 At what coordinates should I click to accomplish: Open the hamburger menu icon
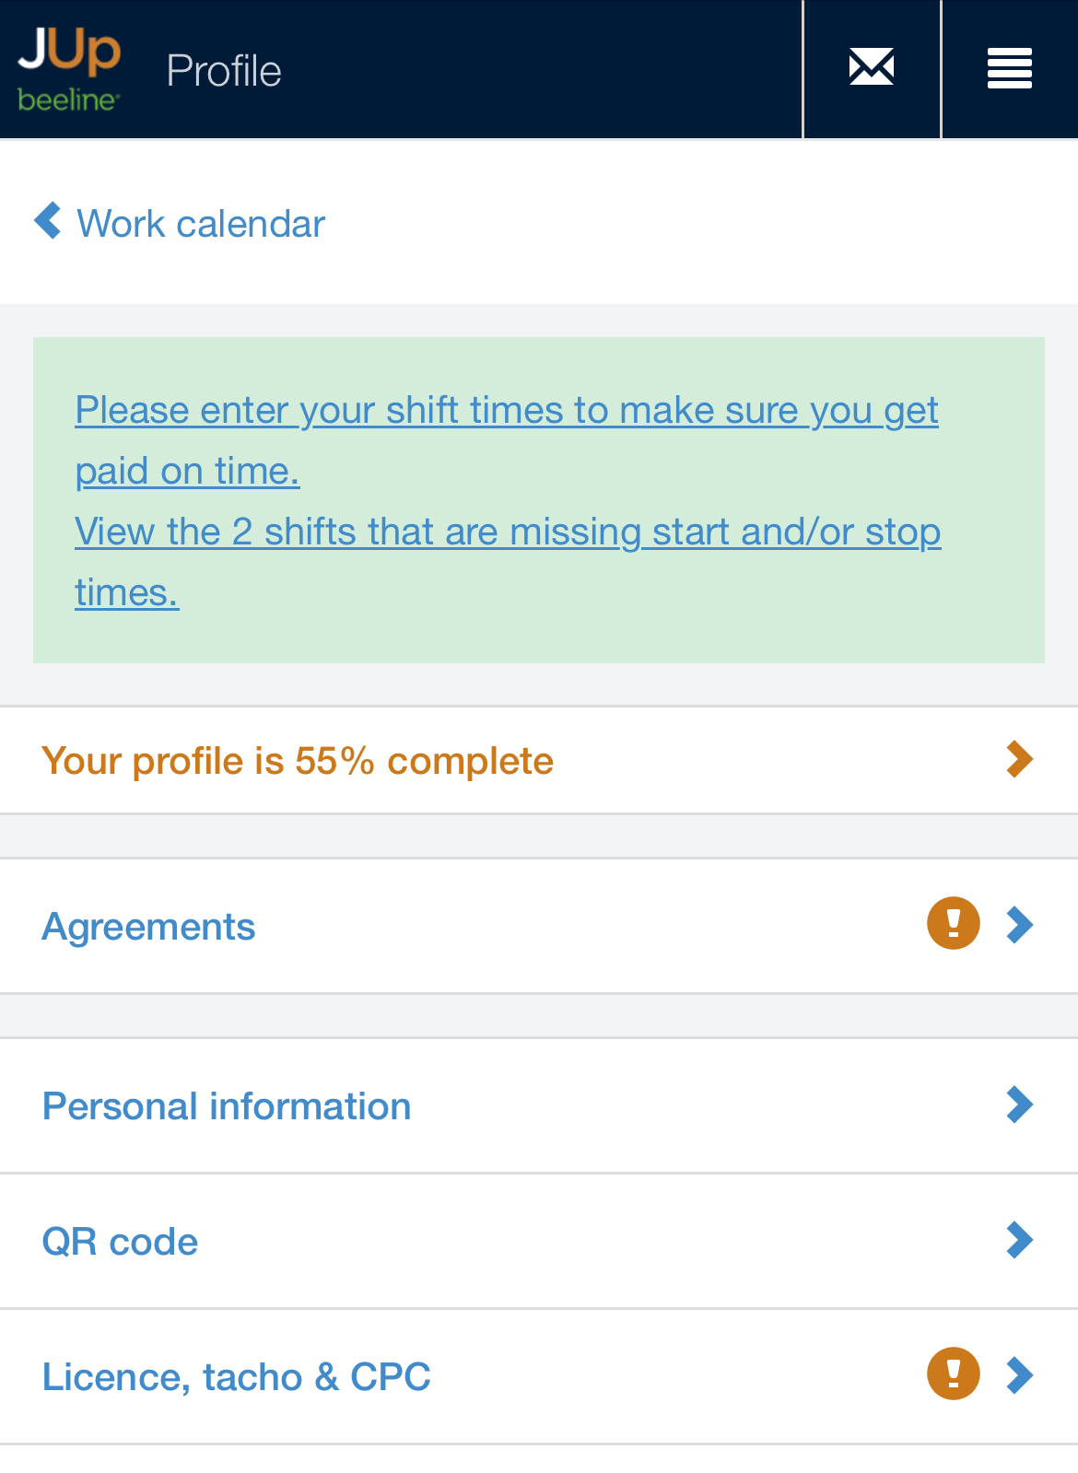pos(1009,69)
